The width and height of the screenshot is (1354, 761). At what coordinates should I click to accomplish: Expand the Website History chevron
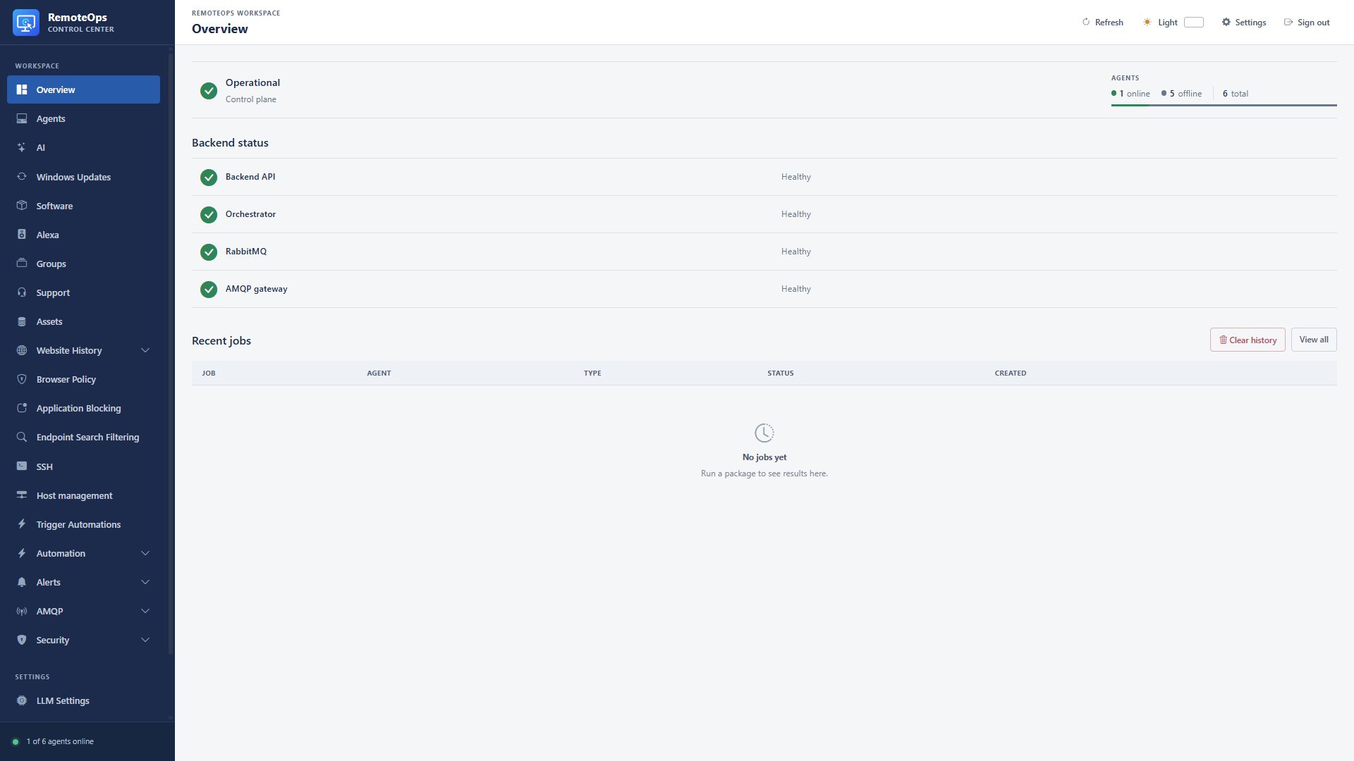[x=145, y=350]
